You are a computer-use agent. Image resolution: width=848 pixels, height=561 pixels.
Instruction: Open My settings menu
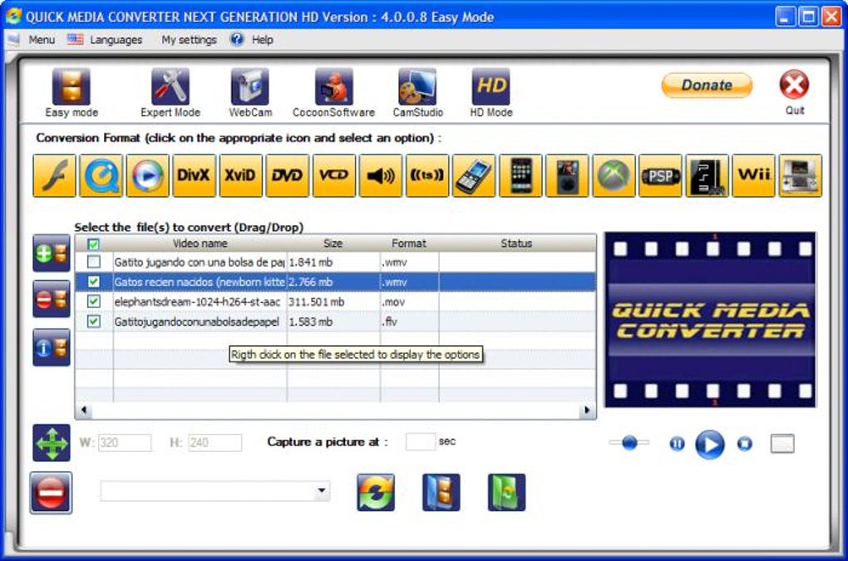[x=189, y=40]
